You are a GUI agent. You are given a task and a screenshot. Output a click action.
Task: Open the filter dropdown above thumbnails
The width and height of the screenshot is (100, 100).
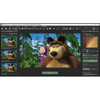coord(13,34)
